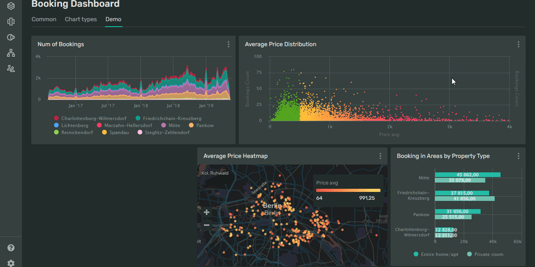This screenshot has width=535, height=267.
Task: Toggle Private room legend item
Action: [485, 254]
